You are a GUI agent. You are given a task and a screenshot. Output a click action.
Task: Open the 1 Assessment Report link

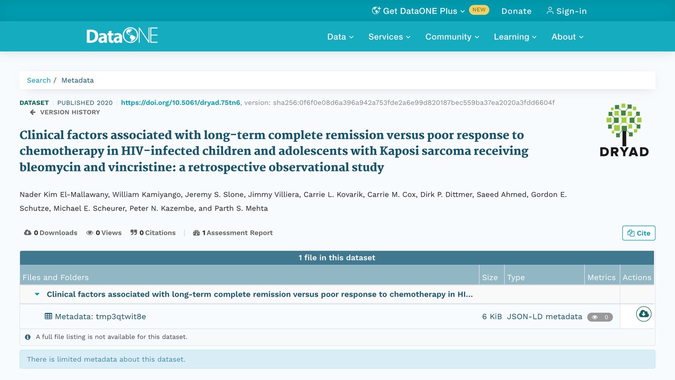point(233,233)
